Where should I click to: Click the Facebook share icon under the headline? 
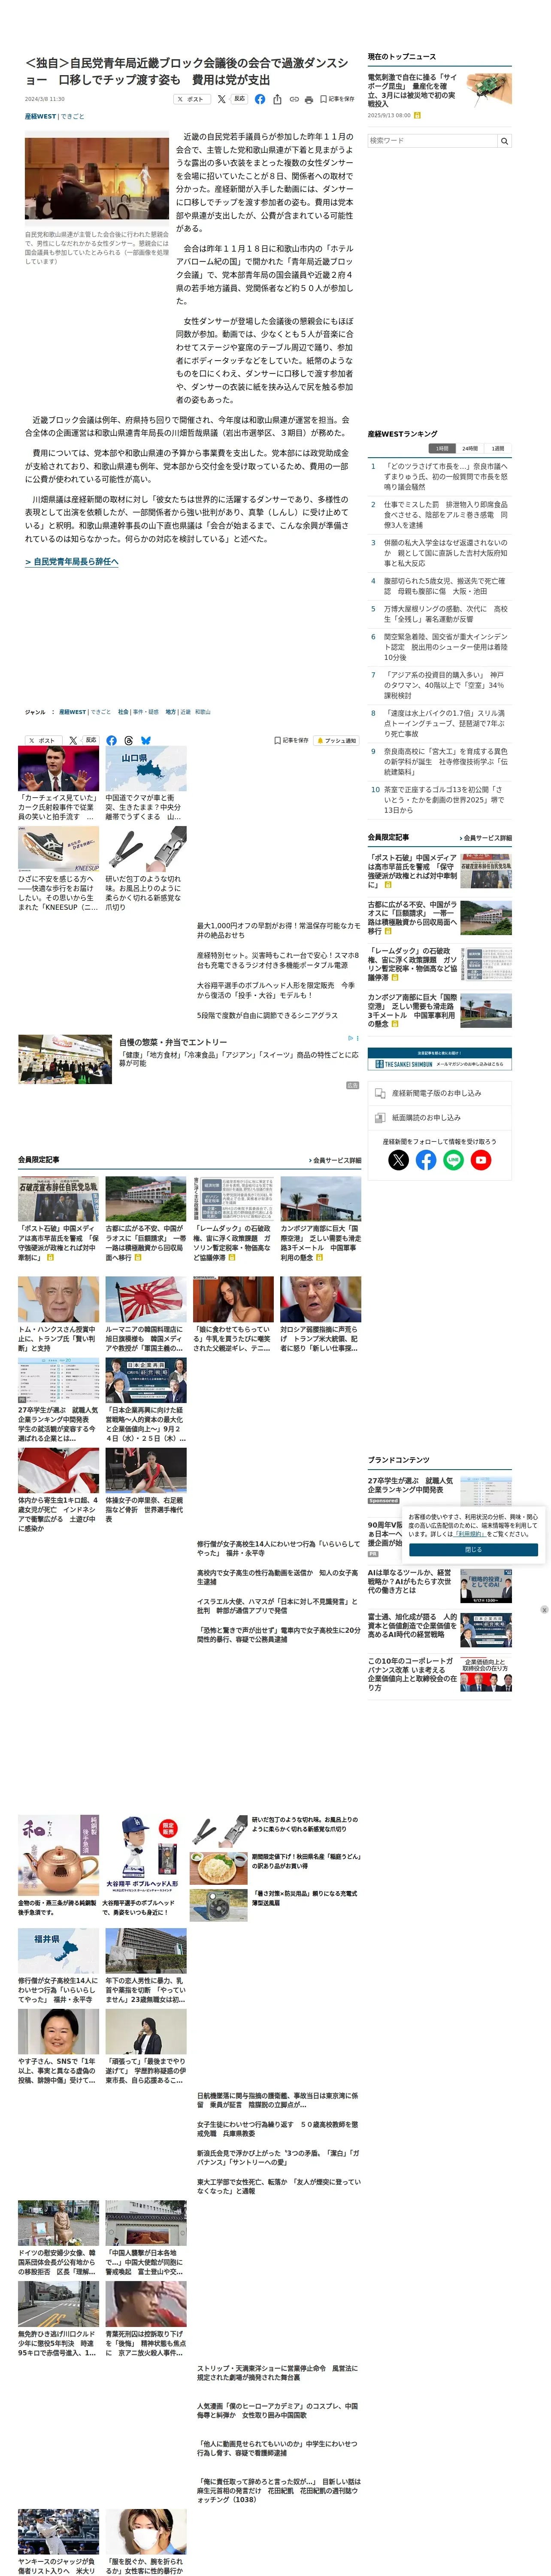260,99
